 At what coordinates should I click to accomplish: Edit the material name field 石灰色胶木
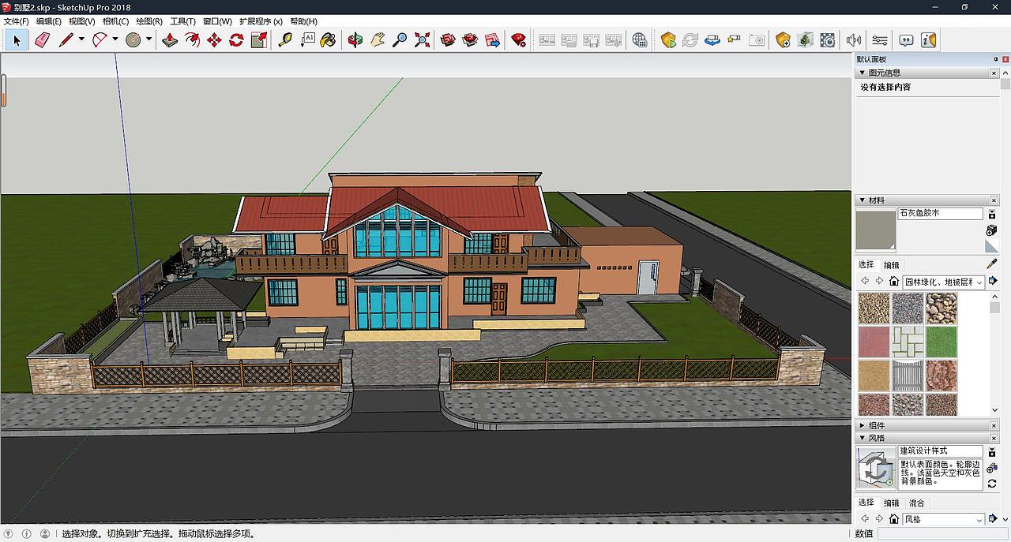point(940,213)
